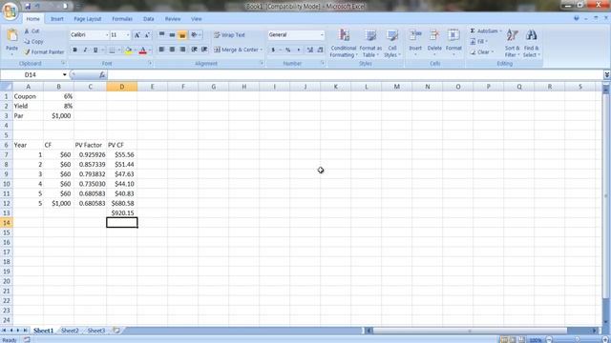
Task: Select the Format Painter brush
Action: pyautogui.click(x=44, y=51)
